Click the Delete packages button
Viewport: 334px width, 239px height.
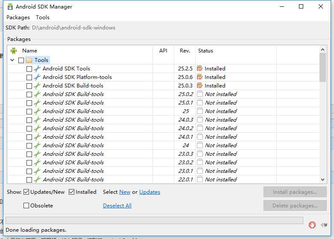click(295, 206)
